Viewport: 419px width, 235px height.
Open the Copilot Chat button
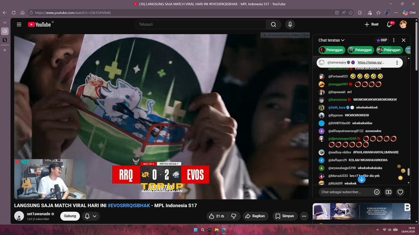pyautogui.click(x=409, y=13)
